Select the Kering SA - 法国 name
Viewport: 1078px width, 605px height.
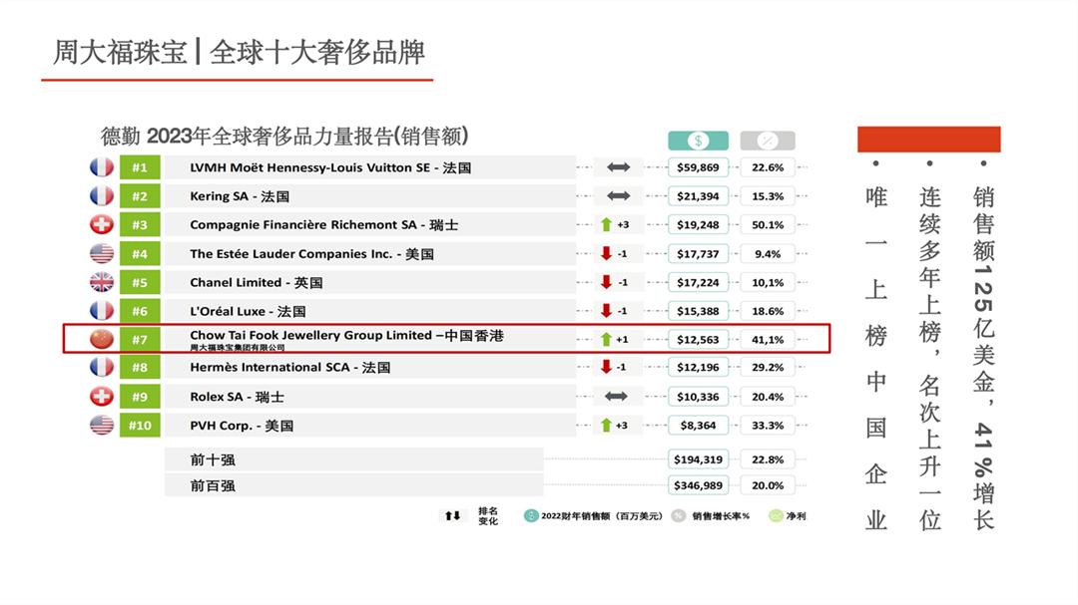pyautogui.click(x=240, y=196)
